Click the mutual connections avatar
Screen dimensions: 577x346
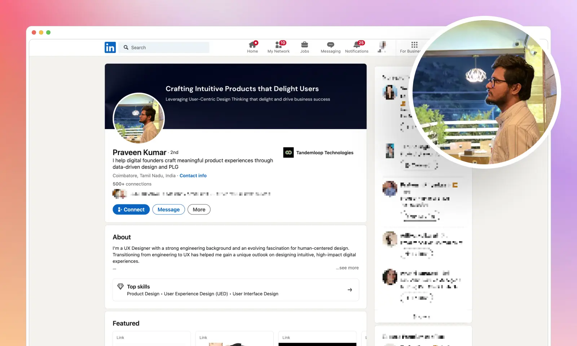pos(119,194)
